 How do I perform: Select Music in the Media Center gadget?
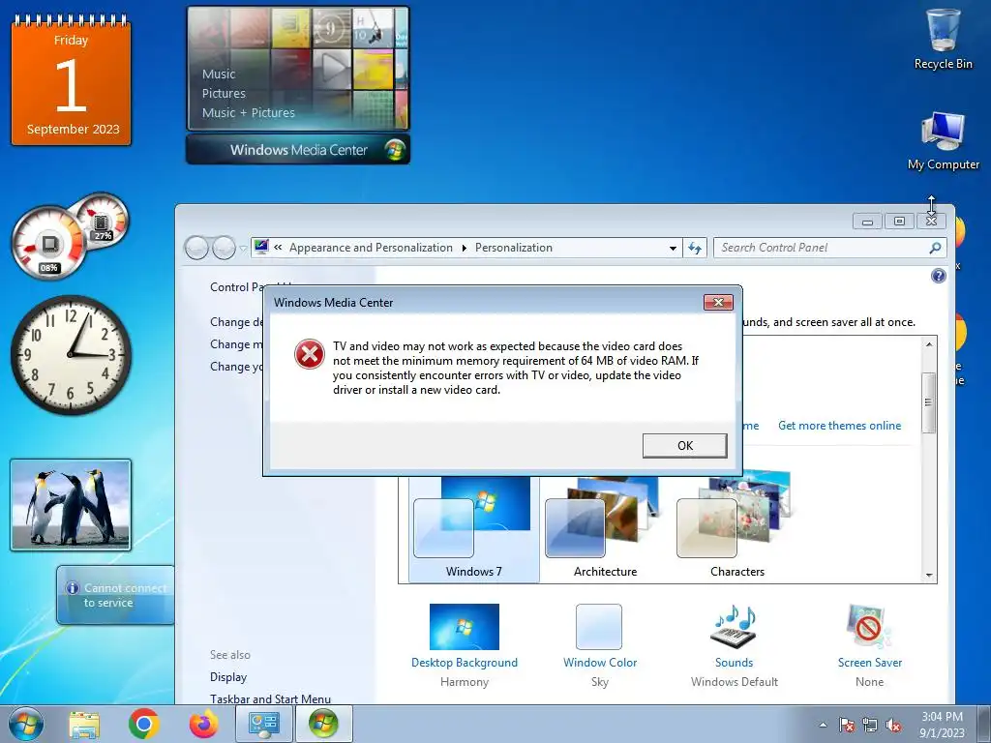(219, 74)
